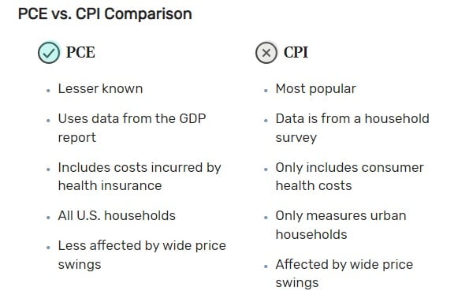469x302 pixels.
Task: Click Uses data from the GDP report
Action: tap(132, 128)
